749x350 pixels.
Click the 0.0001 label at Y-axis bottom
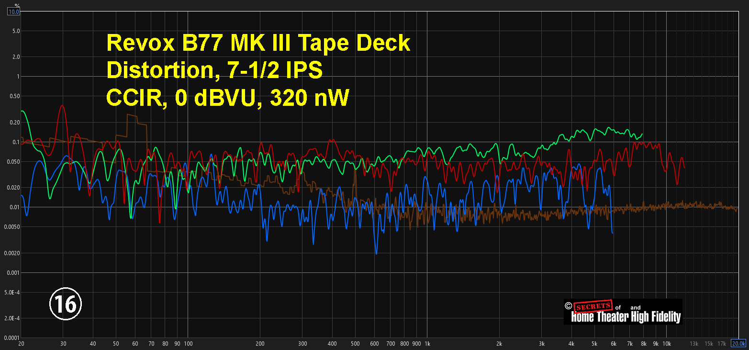pyautogui.click(x=11, y=338)
